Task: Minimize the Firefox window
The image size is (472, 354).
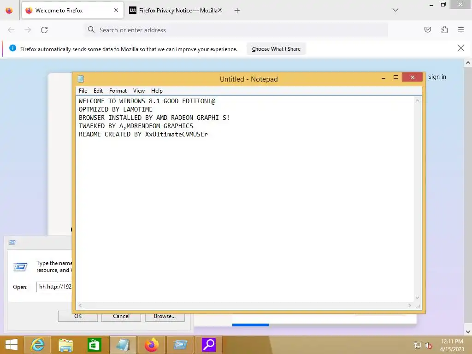Action: 431,5
